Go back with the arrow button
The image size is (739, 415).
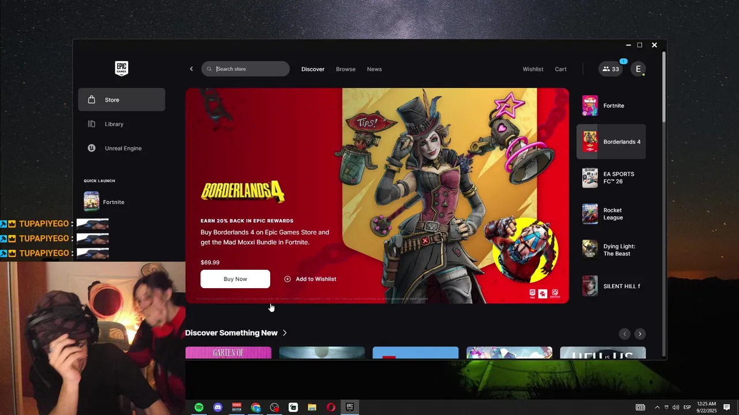192,69
